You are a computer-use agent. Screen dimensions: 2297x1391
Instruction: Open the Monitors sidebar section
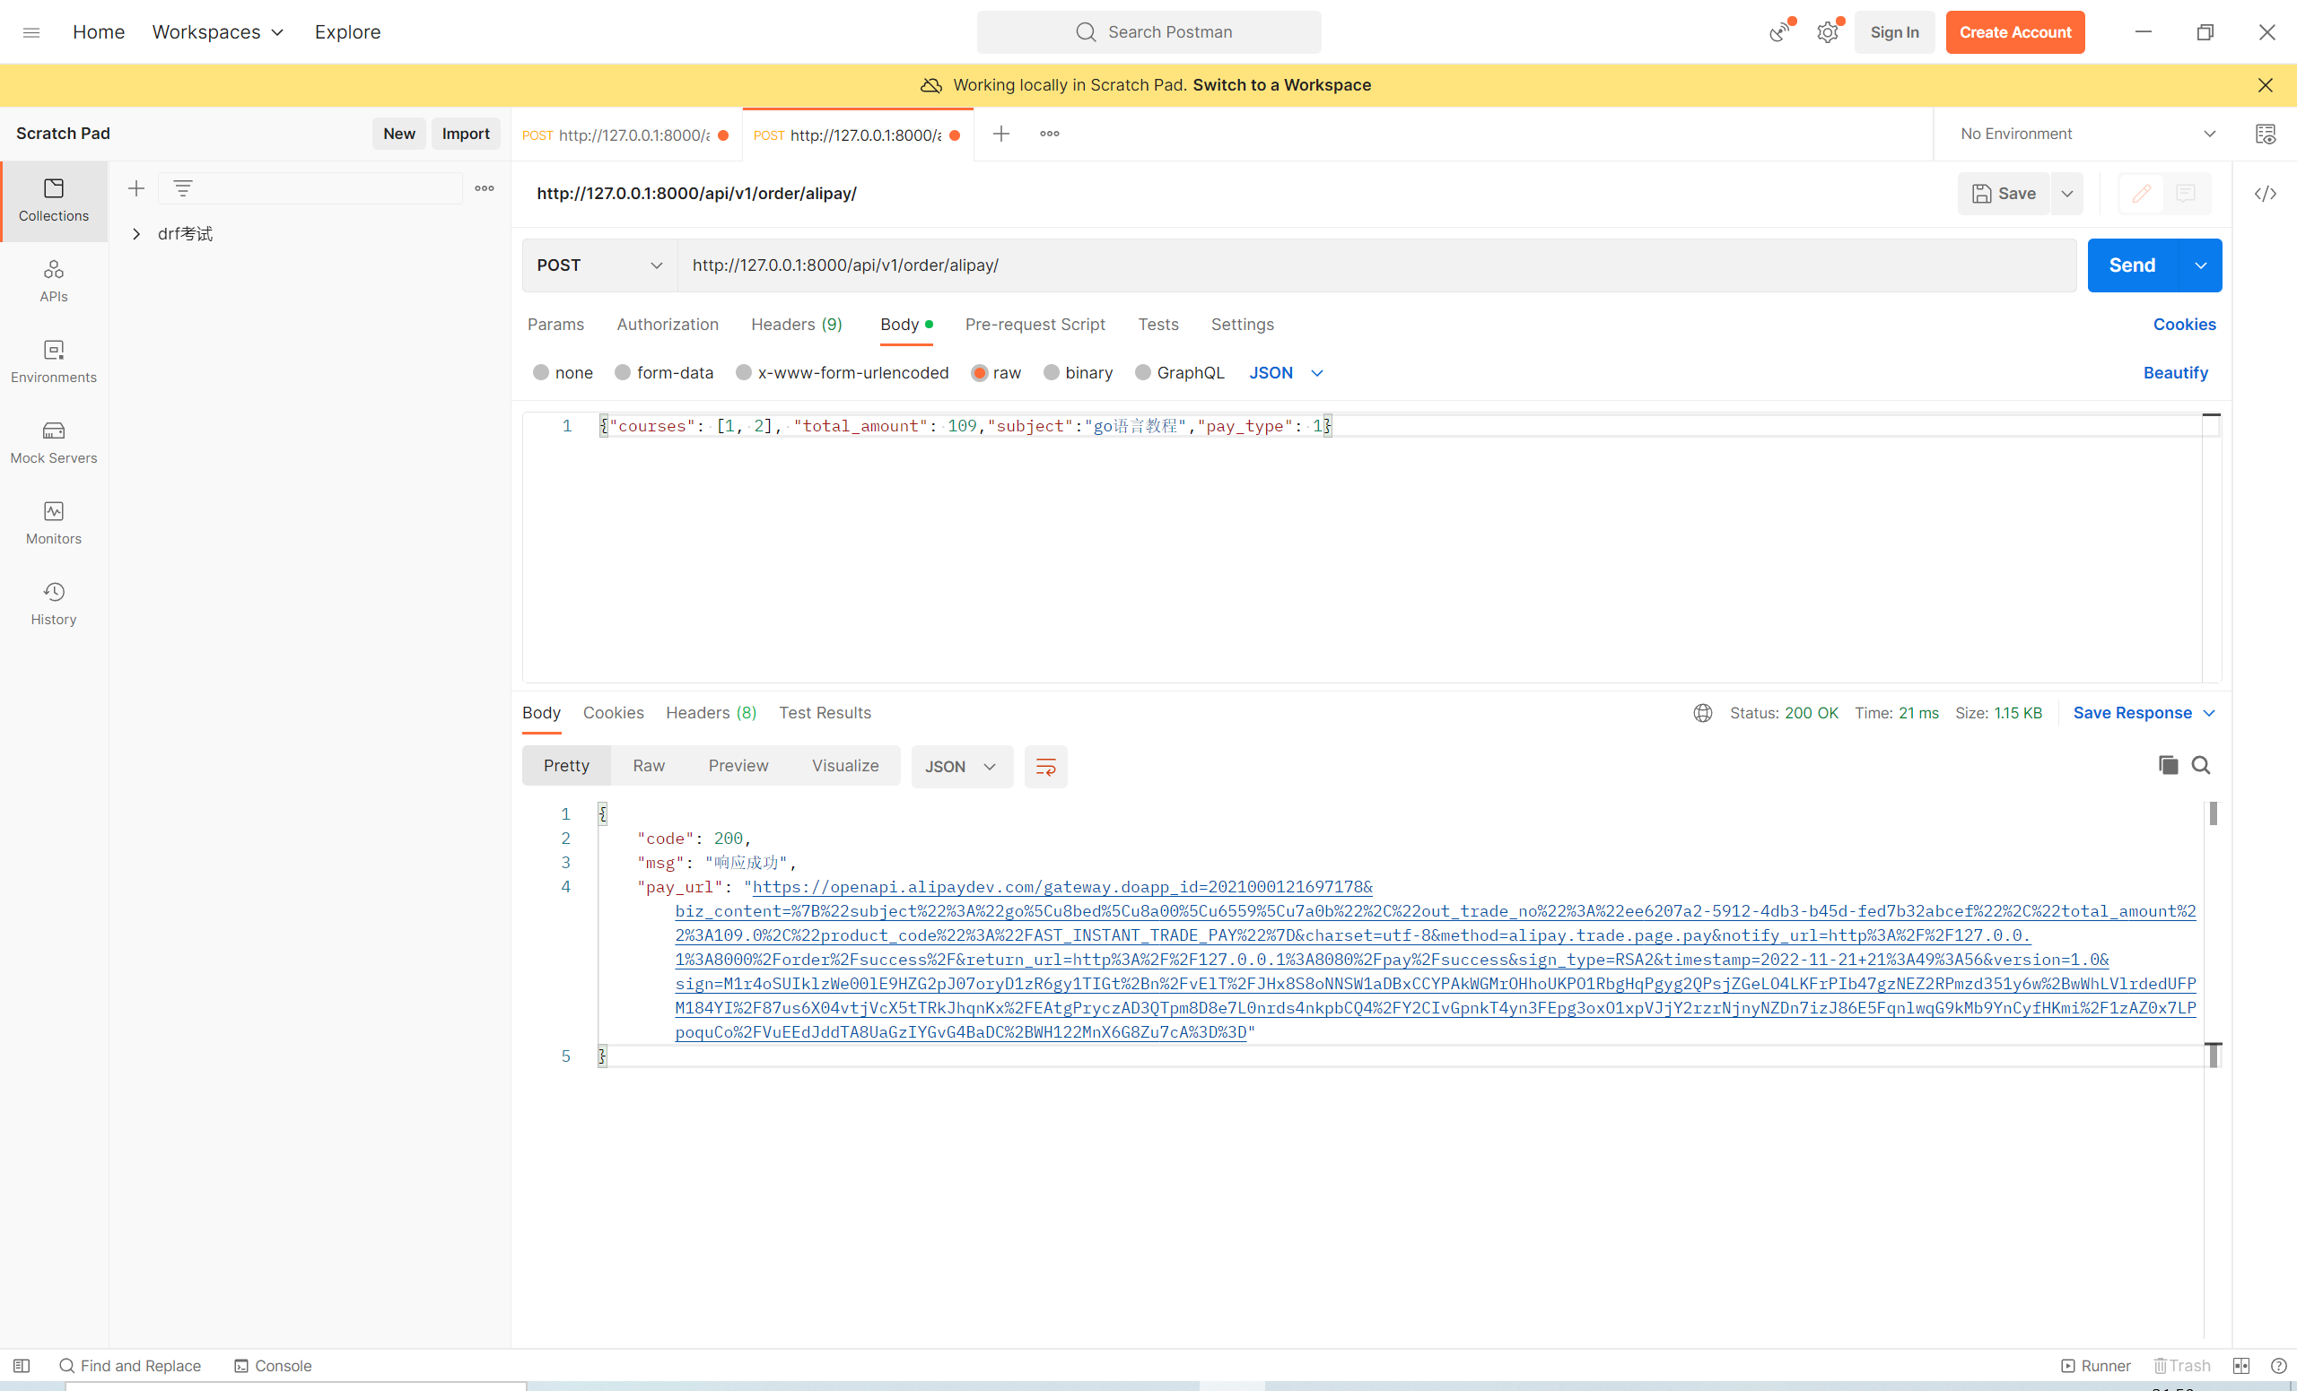click(53, 523)
